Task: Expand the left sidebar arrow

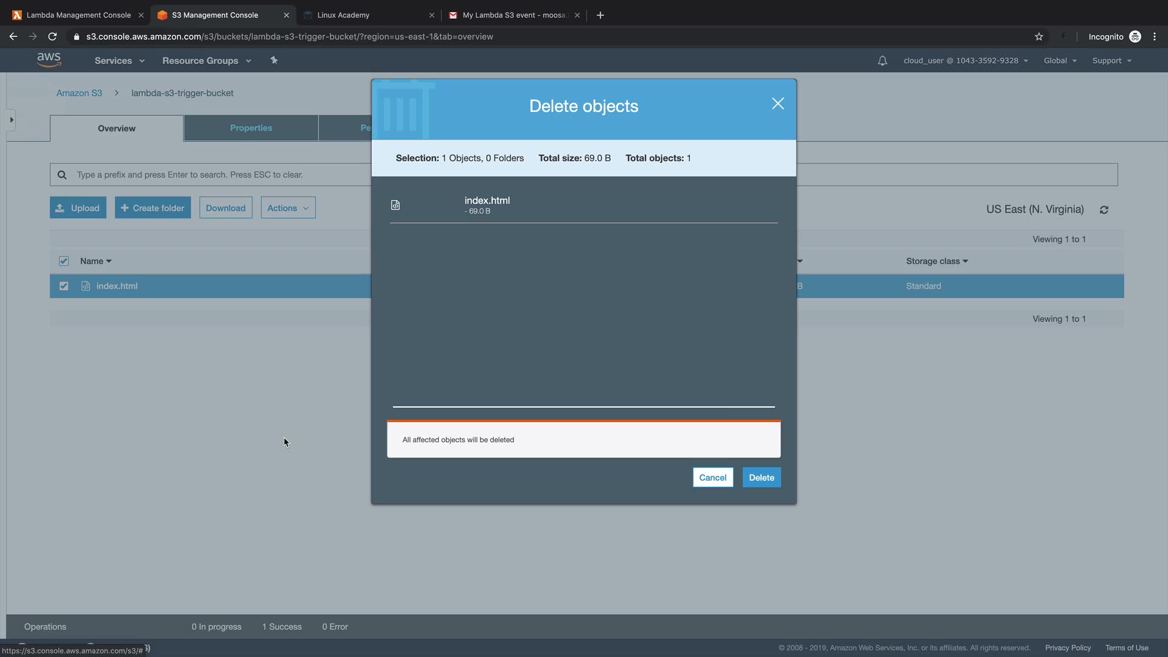Action: [x=11, y=120]
